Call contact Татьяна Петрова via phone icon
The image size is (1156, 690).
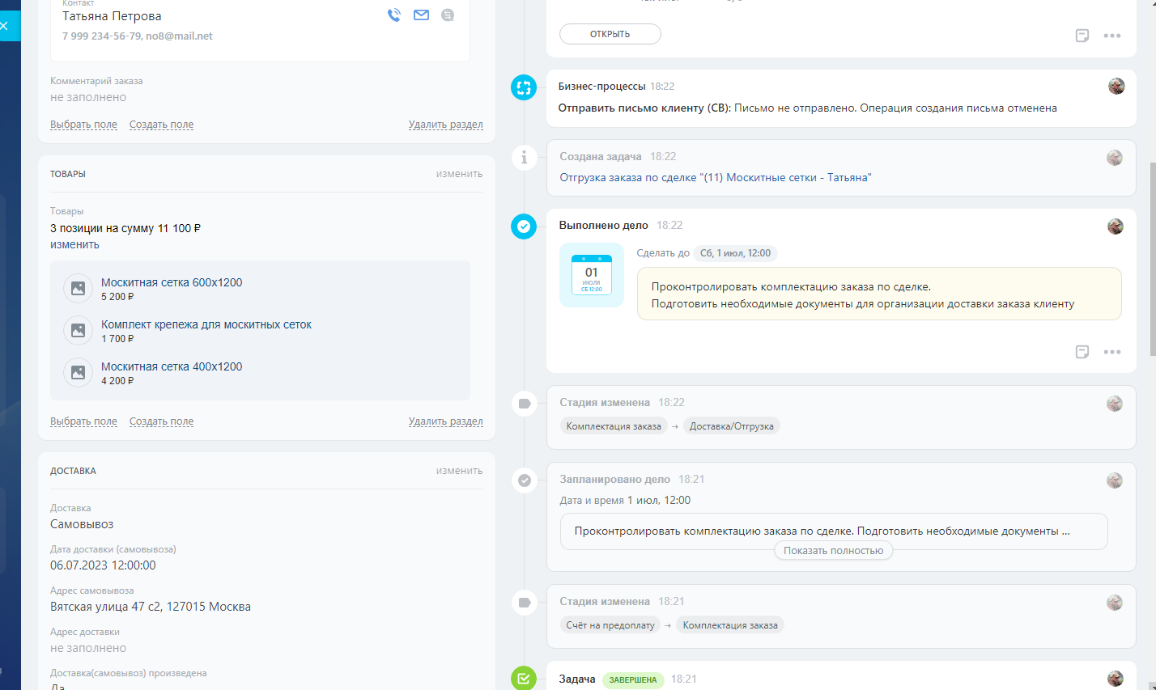pyautogui.click(x=394, y=15)
